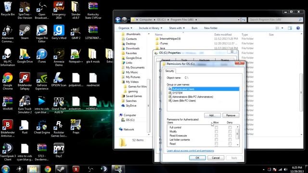308x173 pixels.
Task: Select EPSON Scan desktop icon
Action: (x=59, y=79)
